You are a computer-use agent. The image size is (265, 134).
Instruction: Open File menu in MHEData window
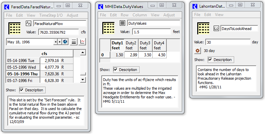click(x=103, y=15)
